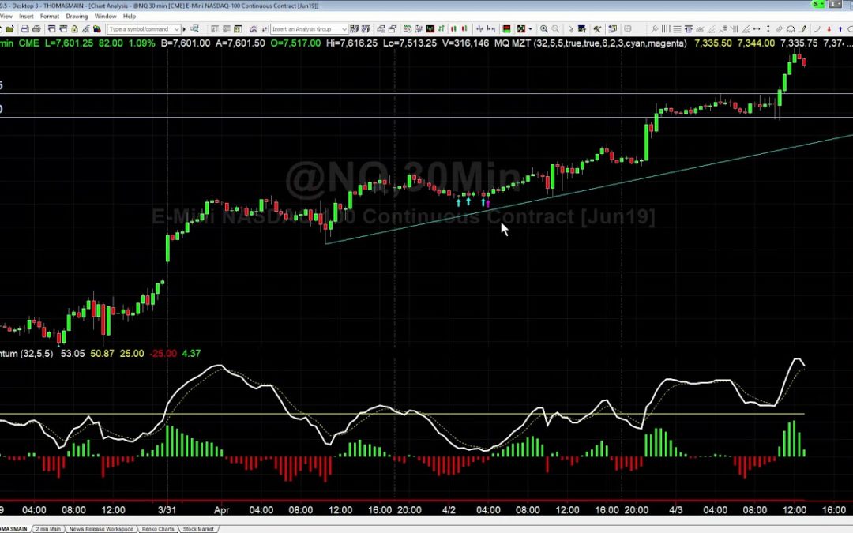Select the Horizontal Line drawing tool

[x=678, y=29]
